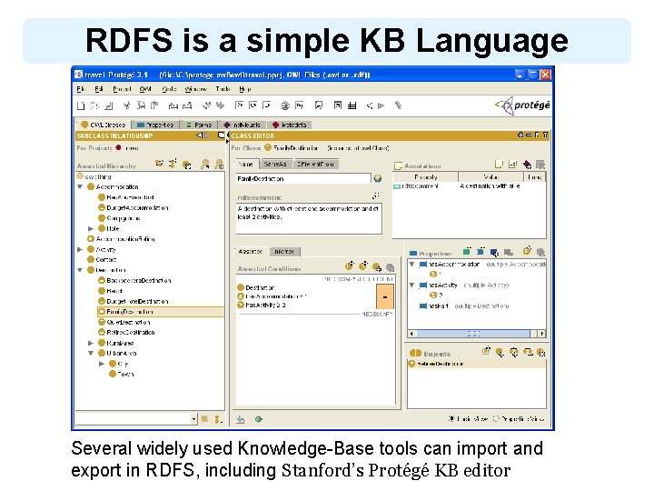Click add disjoint class icon in Disjoints

pyautogui.click(x=500, y=353)
